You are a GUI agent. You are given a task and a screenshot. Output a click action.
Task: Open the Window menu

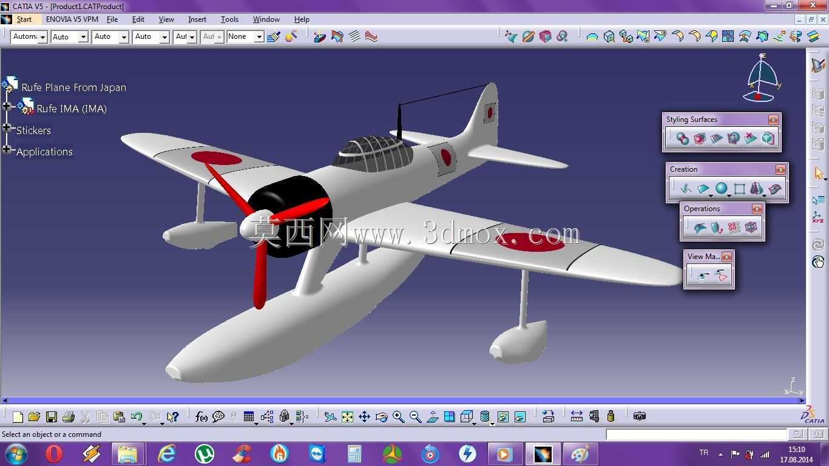[266, 19]
